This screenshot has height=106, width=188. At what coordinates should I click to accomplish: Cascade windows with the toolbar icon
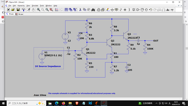70,10
